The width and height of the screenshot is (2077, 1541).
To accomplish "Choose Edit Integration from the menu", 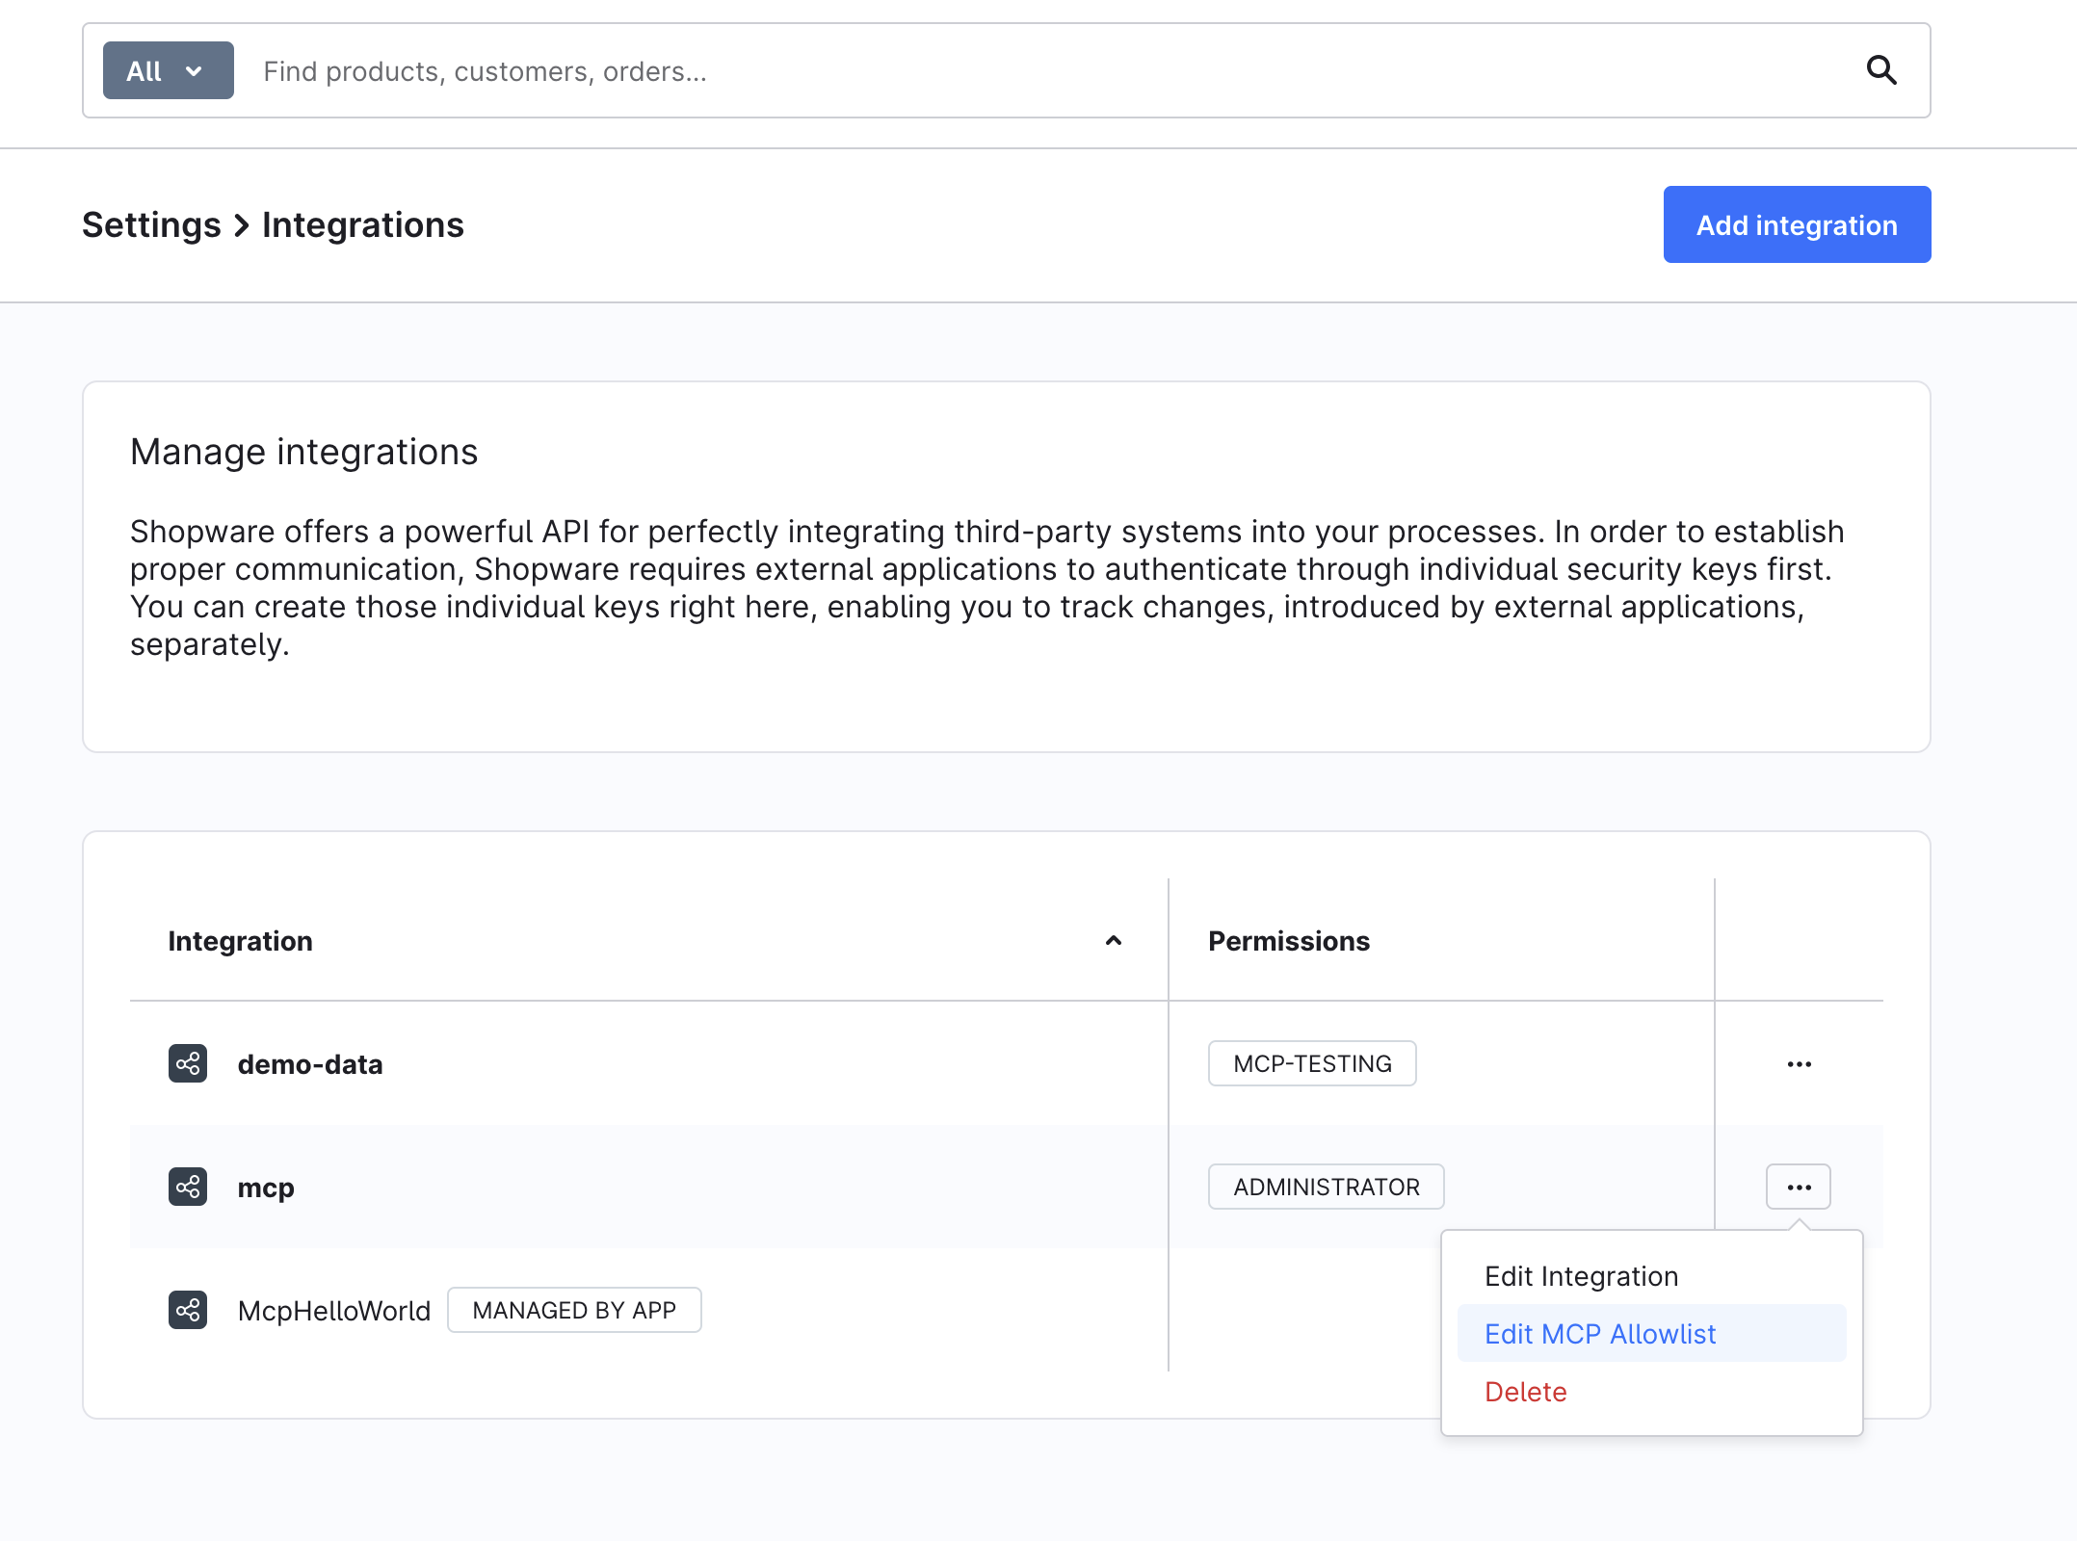I will pos(1651,1276).
